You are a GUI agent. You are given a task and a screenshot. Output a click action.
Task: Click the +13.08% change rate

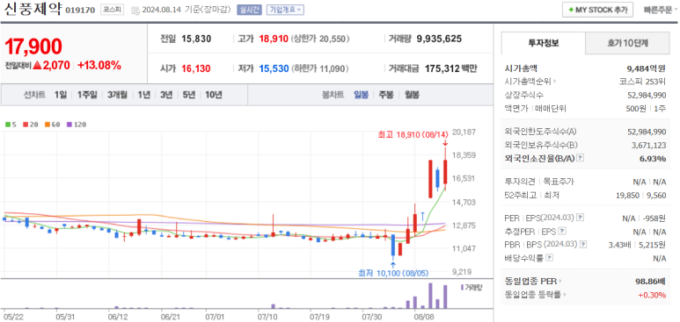99,66
